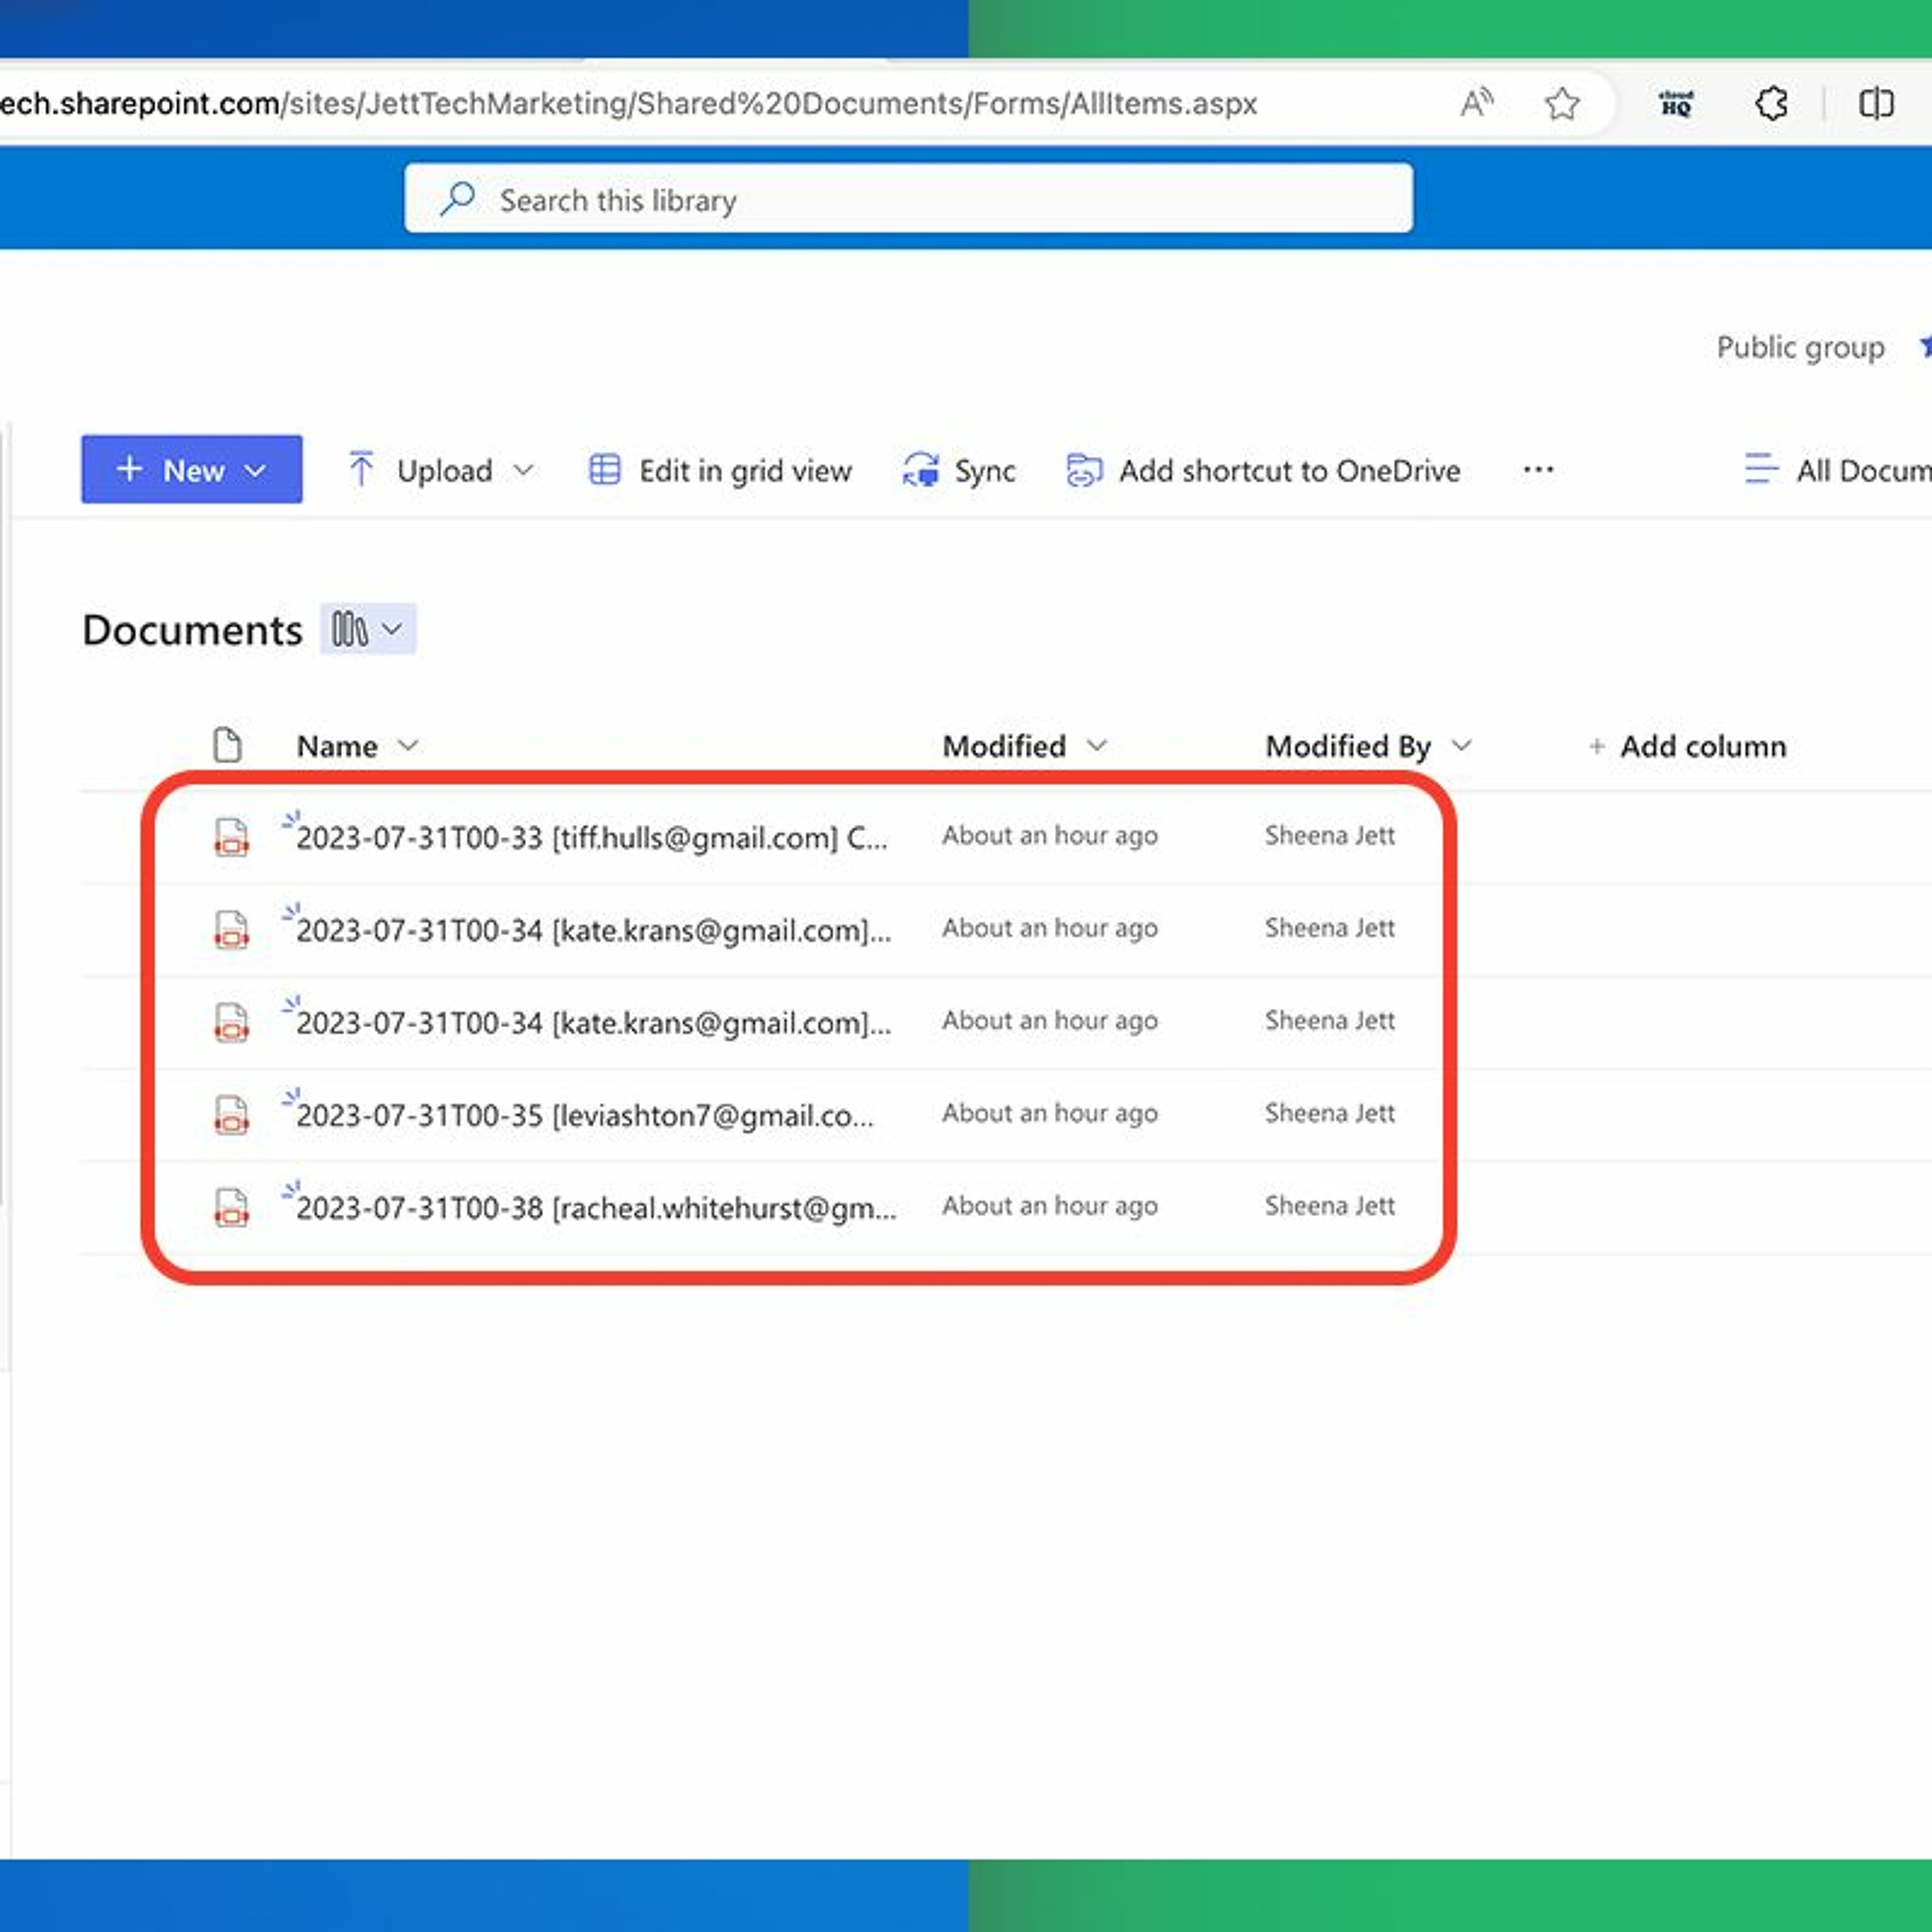Image resolution: width=1932 pixels, height=1932 pixels.
Task: Click About an hour ago in racheal.whitehurst row
Action: click(1050, 1206)
